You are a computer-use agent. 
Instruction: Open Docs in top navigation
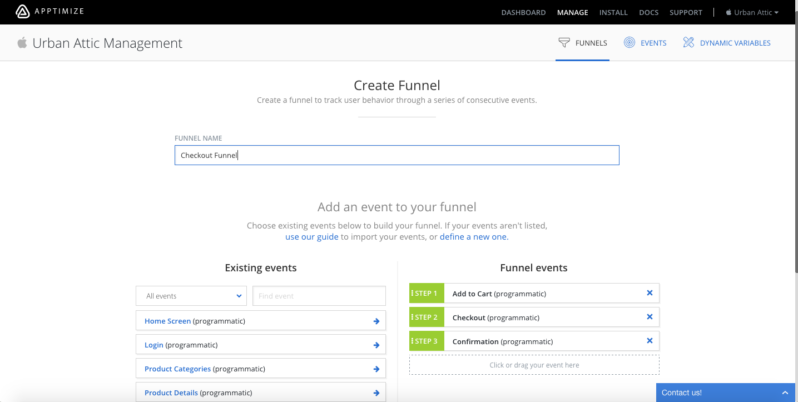648,12
